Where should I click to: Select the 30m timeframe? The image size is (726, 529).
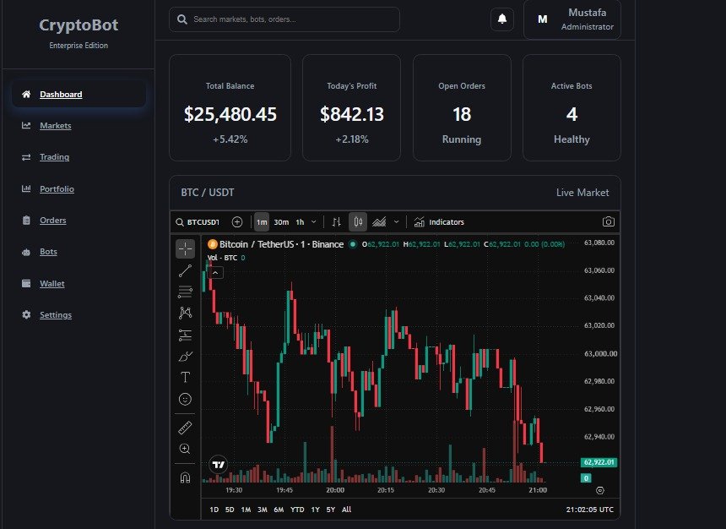point(281,222)
